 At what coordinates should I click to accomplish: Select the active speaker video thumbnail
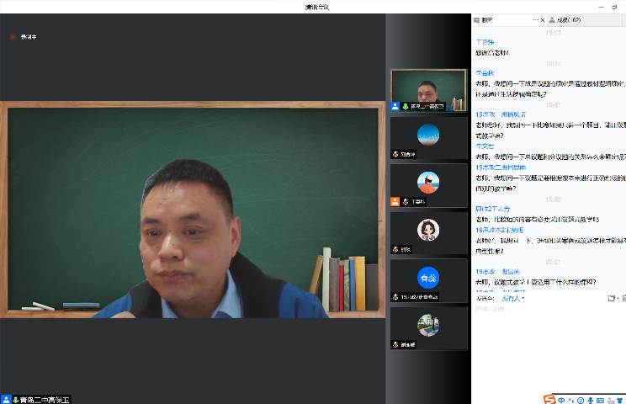point(428,90)
